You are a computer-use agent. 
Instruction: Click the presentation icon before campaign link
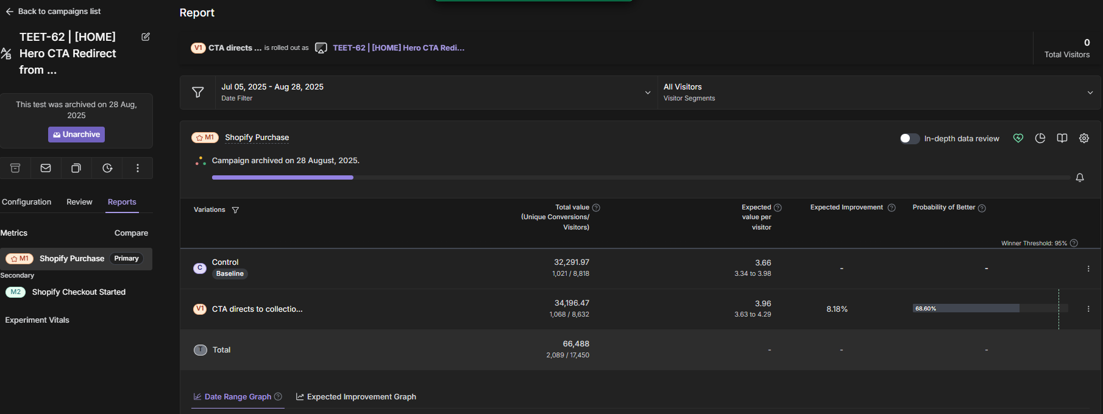tap(321, 48)
